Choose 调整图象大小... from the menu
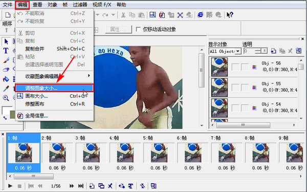 54,88
